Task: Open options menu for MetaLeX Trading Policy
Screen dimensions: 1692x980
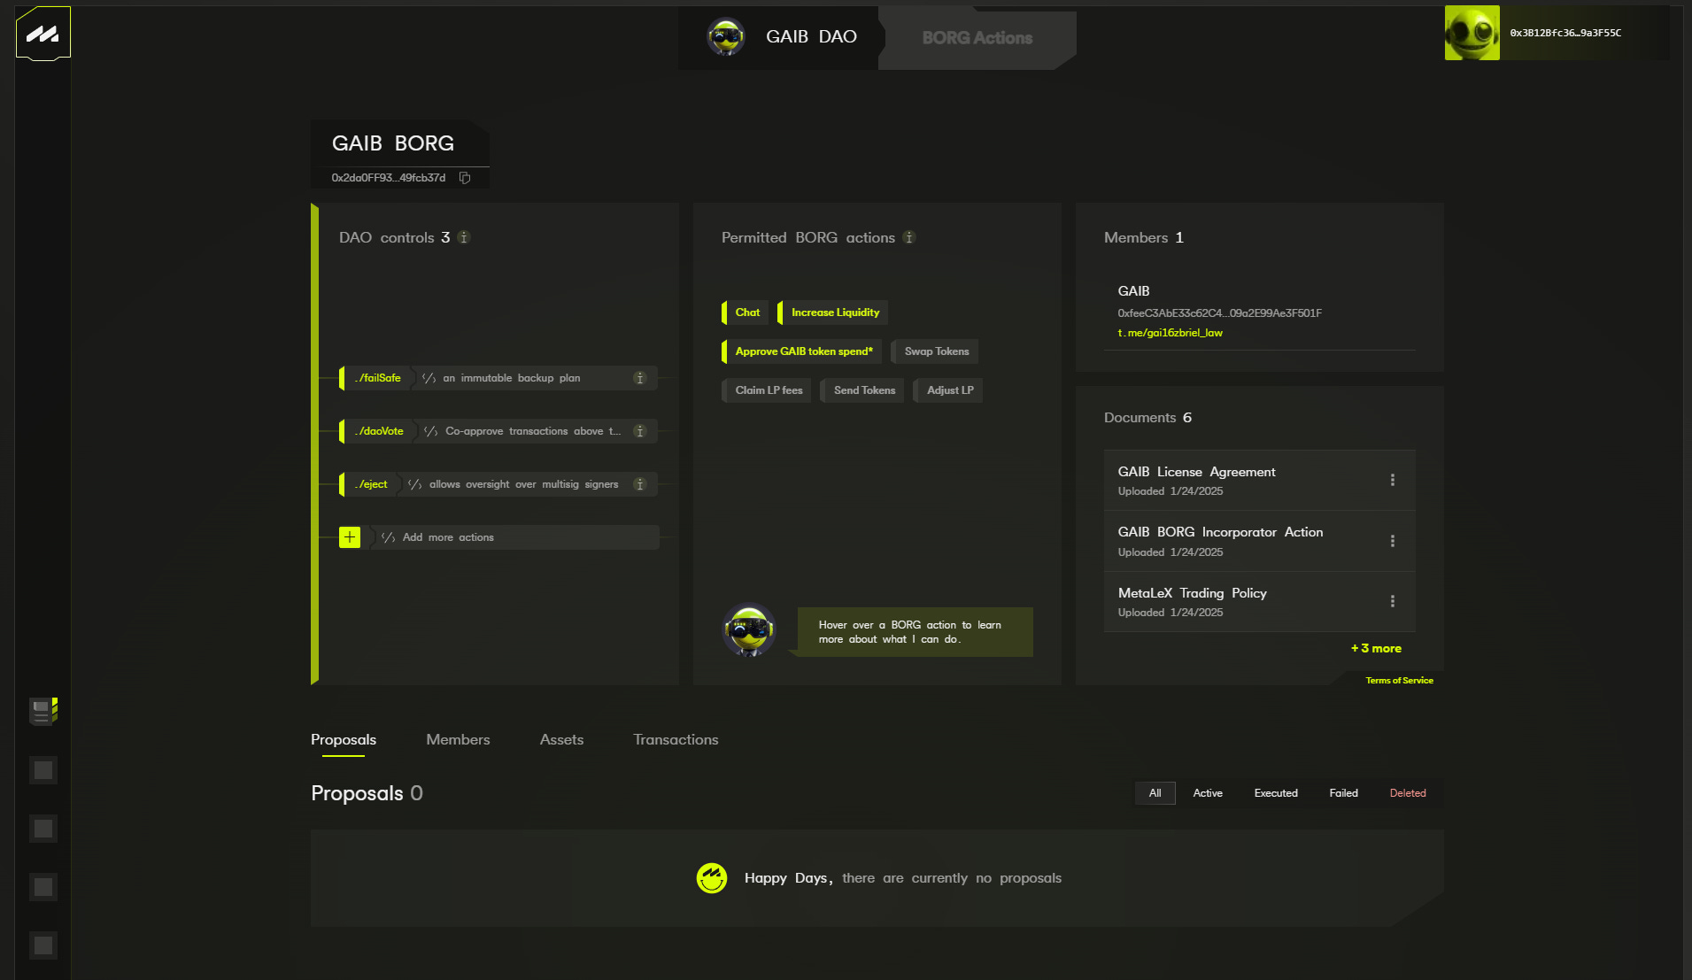Action: coord(1393,601)
